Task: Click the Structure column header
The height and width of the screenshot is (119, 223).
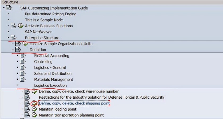Action: click(111, 2)
